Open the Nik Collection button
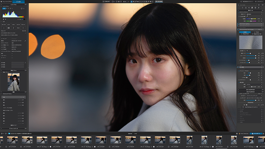This screenshot has width=265, height=149. (243, 133)
